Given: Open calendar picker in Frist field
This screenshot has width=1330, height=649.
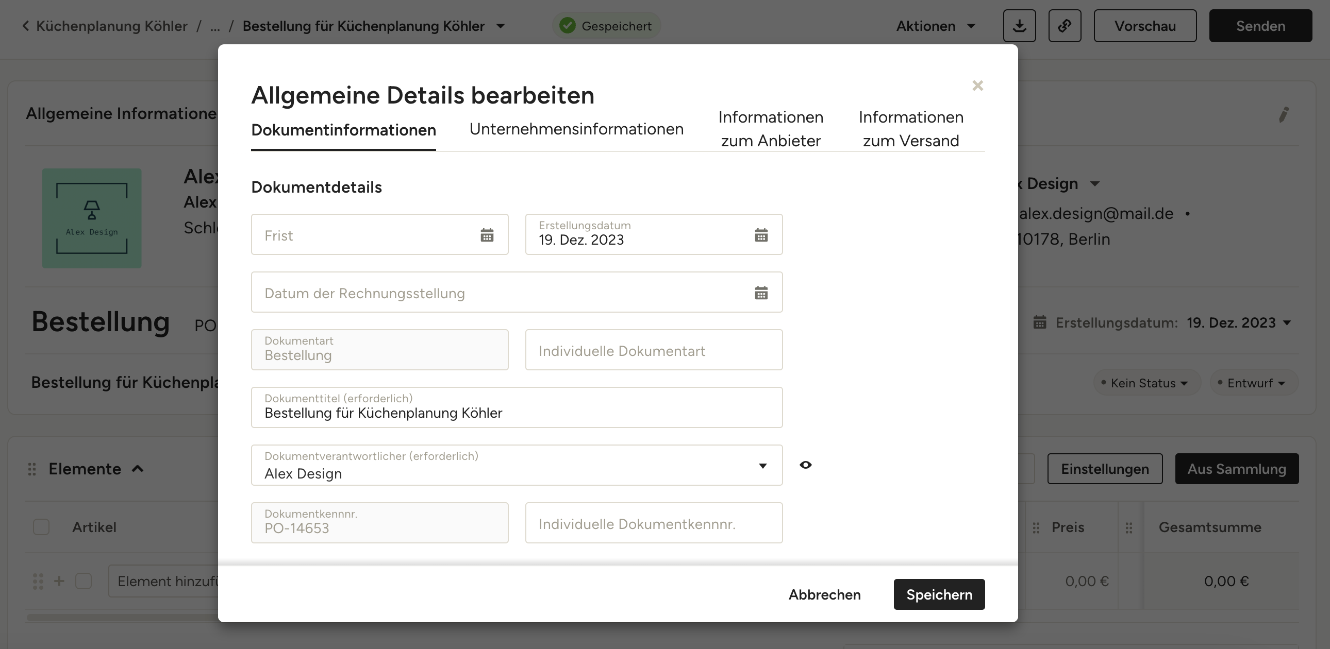Looking at the screenshot, I should click(487, 235).
